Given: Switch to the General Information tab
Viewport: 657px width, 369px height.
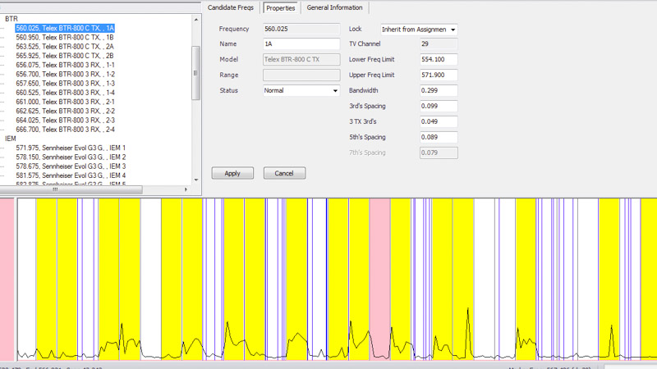Looking at the screenshot, I should [334, 8].
